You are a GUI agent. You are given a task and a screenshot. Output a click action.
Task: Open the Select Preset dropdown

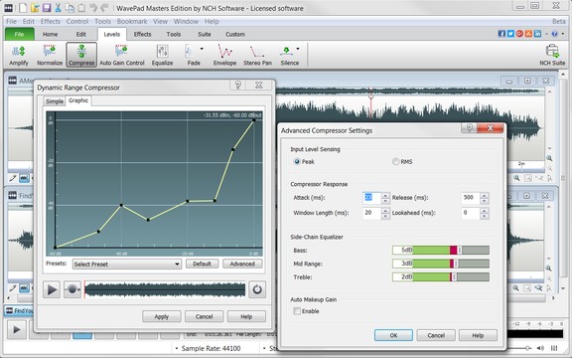[126, 264]
